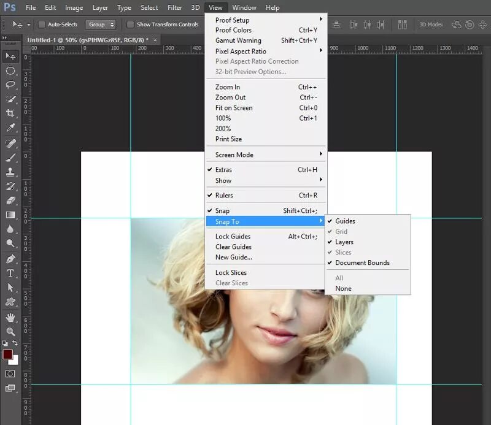The image size is (491, 425).
Task: Click the 3D rotate mode icon
Action: coord(456,25)
